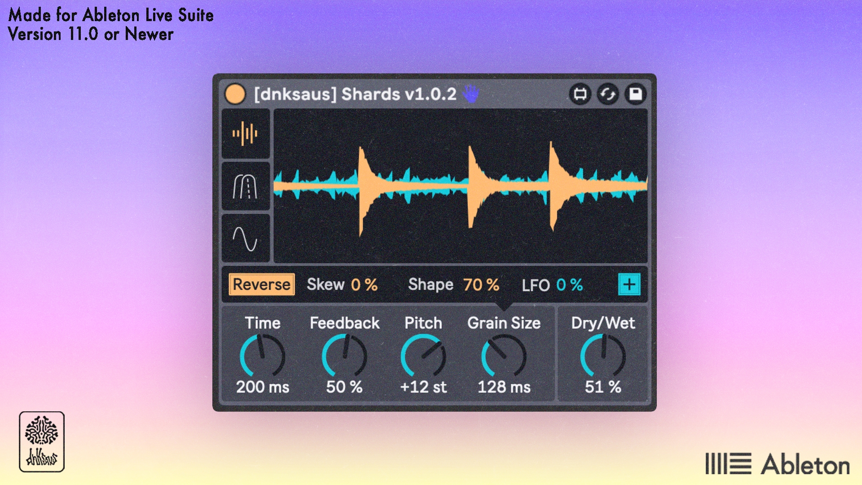862x485 pixels.
Task: Click the Dry/Wet knob
Action: point(603,356)
